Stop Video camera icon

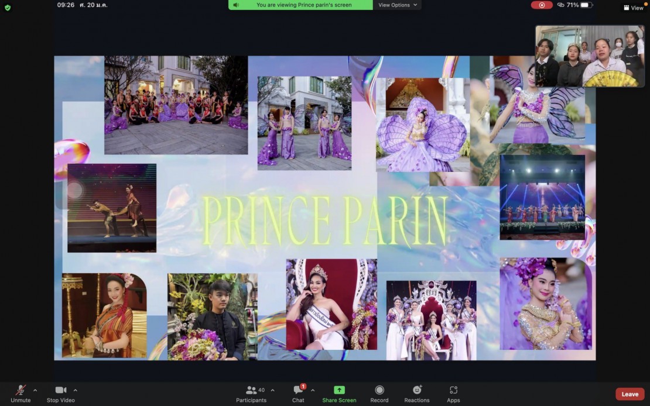(x=61, y=390)
